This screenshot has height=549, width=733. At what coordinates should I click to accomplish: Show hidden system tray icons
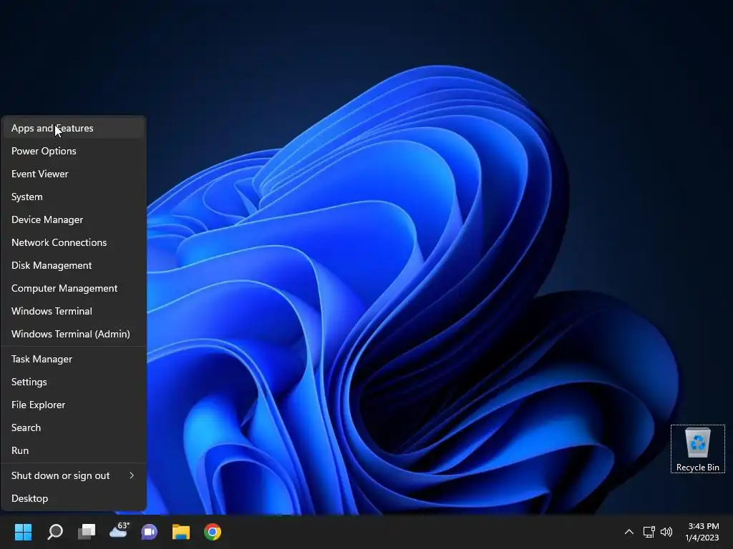[629, 532]
